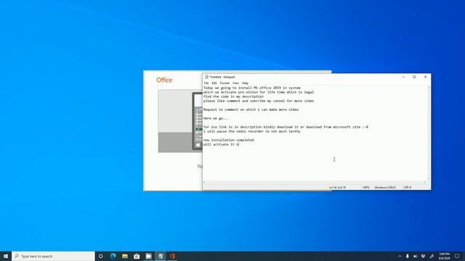Image resolution: width=465 pixels, height=261 pixels.
Task: Click the line 'Here we go...'
Action: point(216,118)
